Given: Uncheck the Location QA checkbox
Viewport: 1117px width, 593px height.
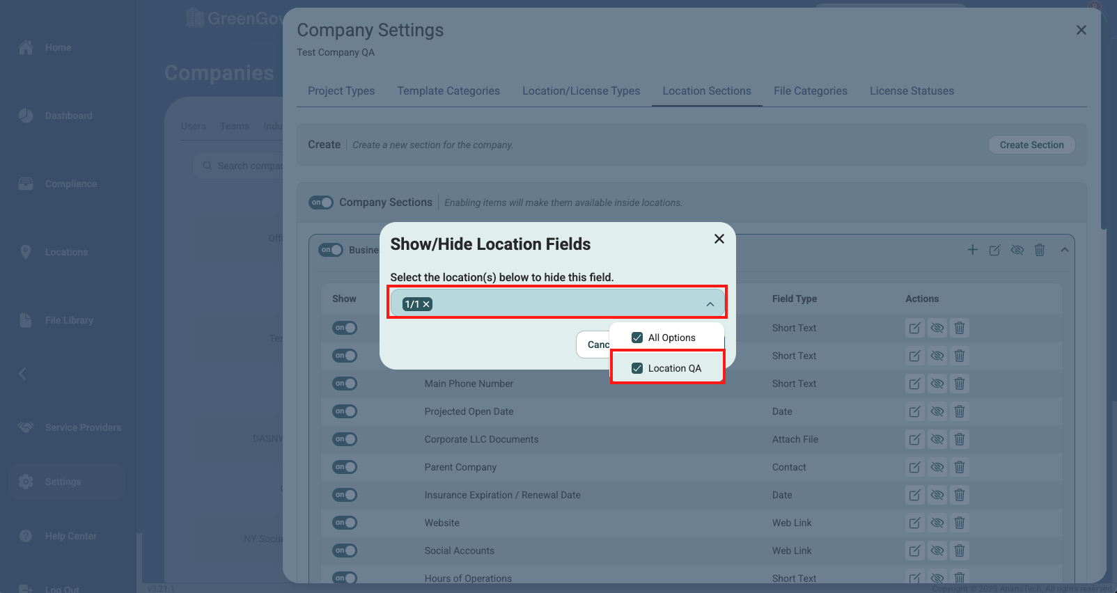Looking at the screenshot, I should pyautogui.click(x=637, y=368).
